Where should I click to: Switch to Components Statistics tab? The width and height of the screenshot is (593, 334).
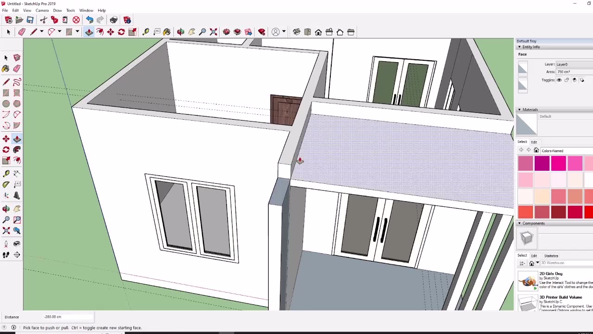coord(551,256)
